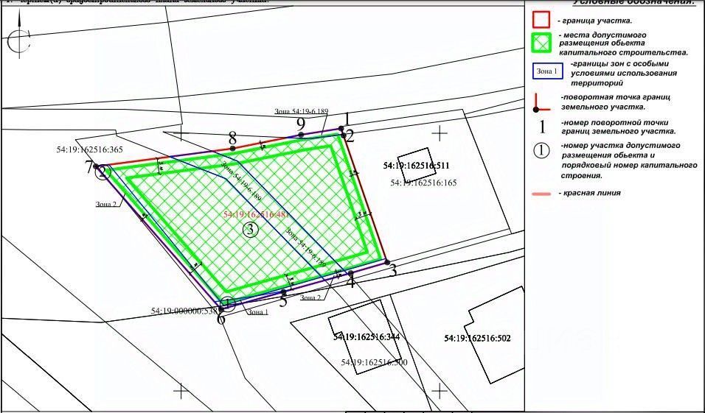Click legend text 'поворотная точка границ'
705x413 pixels.
point(616,97)
